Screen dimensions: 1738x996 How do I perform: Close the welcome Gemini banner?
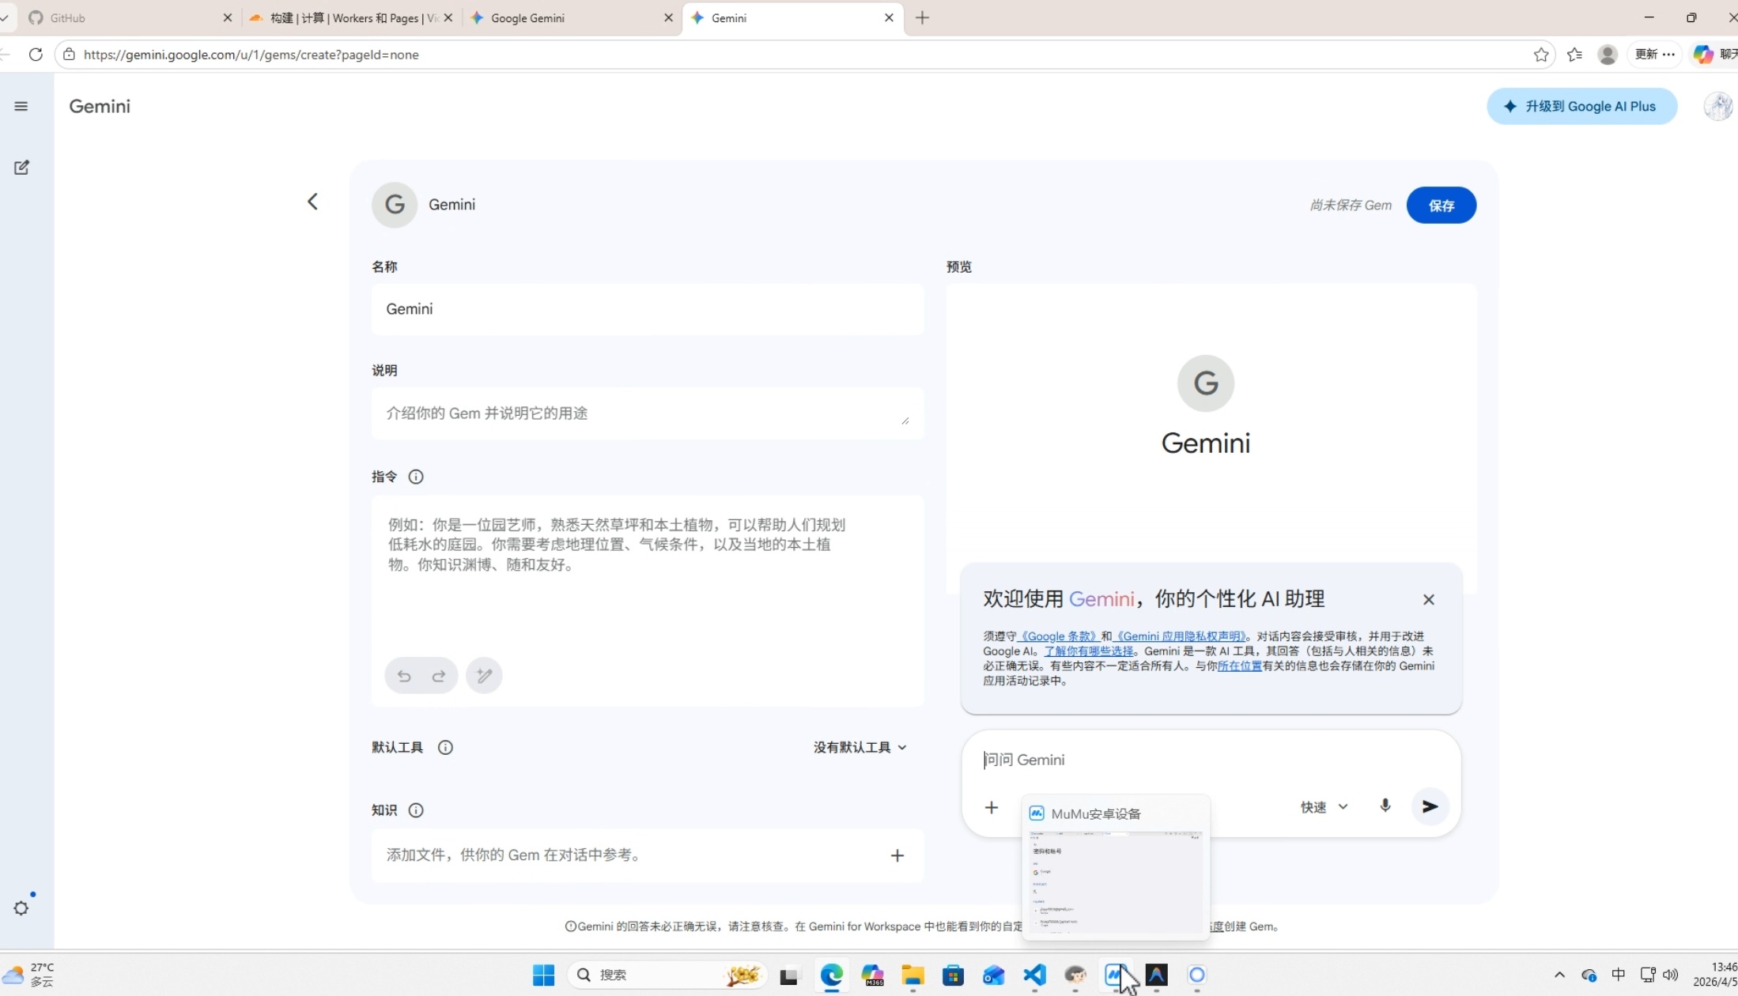pos(1428,600)
